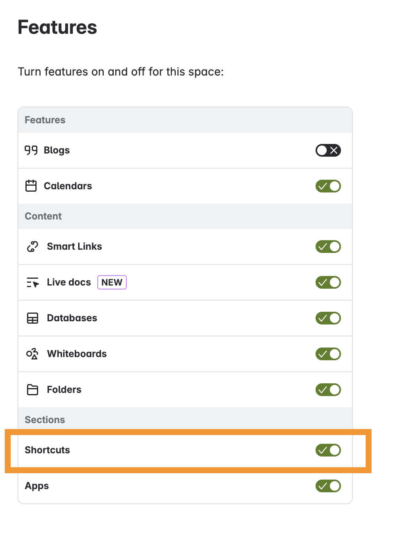Turn off the Apps toggle

click(328, 486)
